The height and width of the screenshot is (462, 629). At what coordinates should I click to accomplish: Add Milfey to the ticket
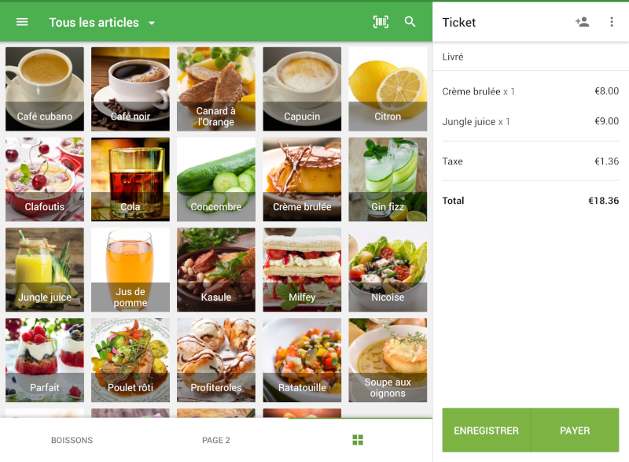coord(302,270)
